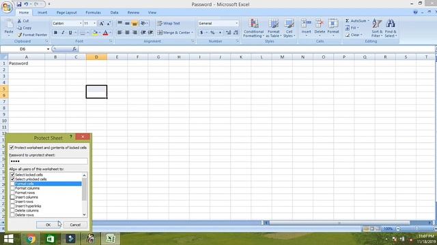437x245 pixels.
Task: Open the font name dropdown
Action: pos(81,23)
